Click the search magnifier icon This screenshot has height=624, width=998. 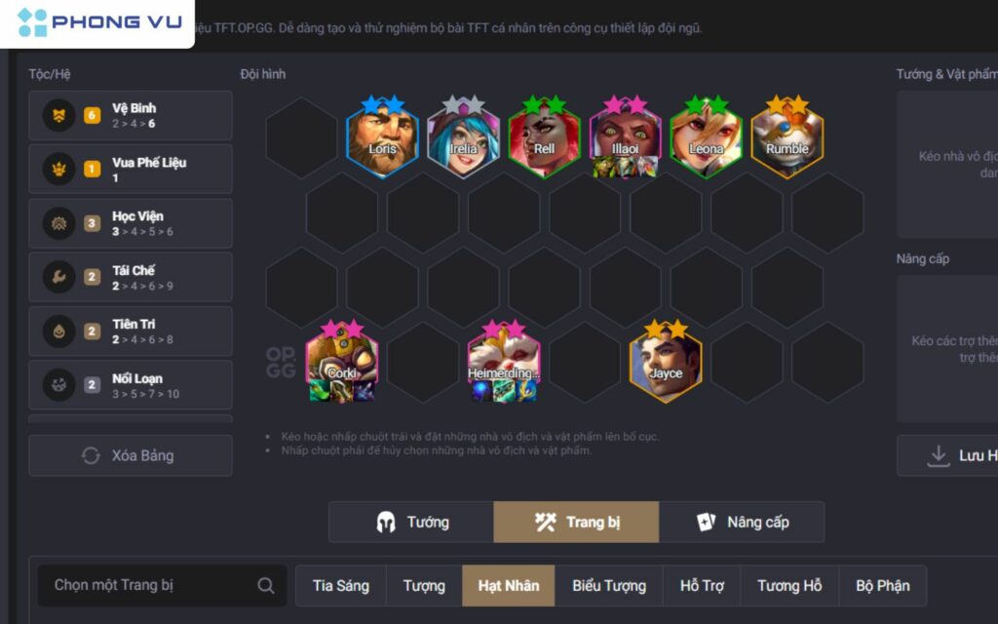pos(266,585)
